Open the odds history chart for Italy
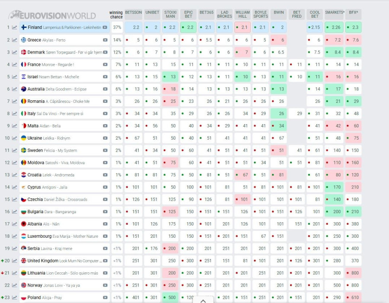This screenshot has width=389, height=303. coord(15,114)
